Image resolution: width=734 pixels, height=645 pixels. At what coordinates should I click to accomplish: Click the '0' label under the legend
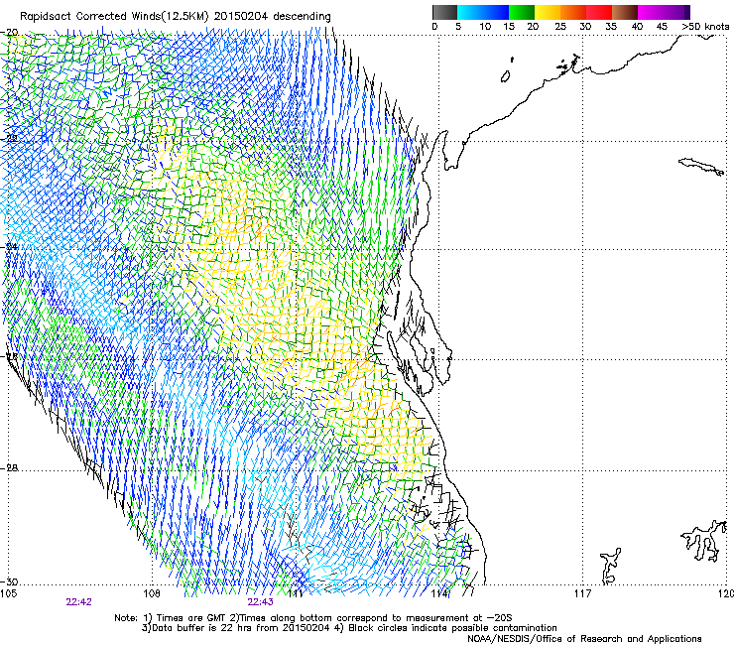434,27
